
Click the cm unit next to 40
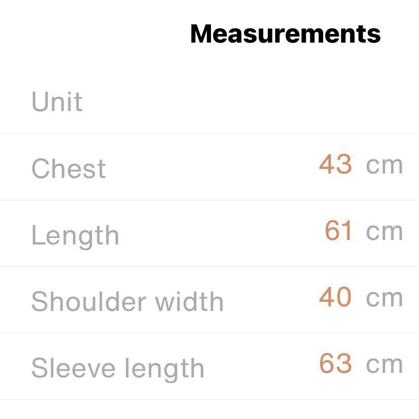pyautogui.click(x=385, y=298)
